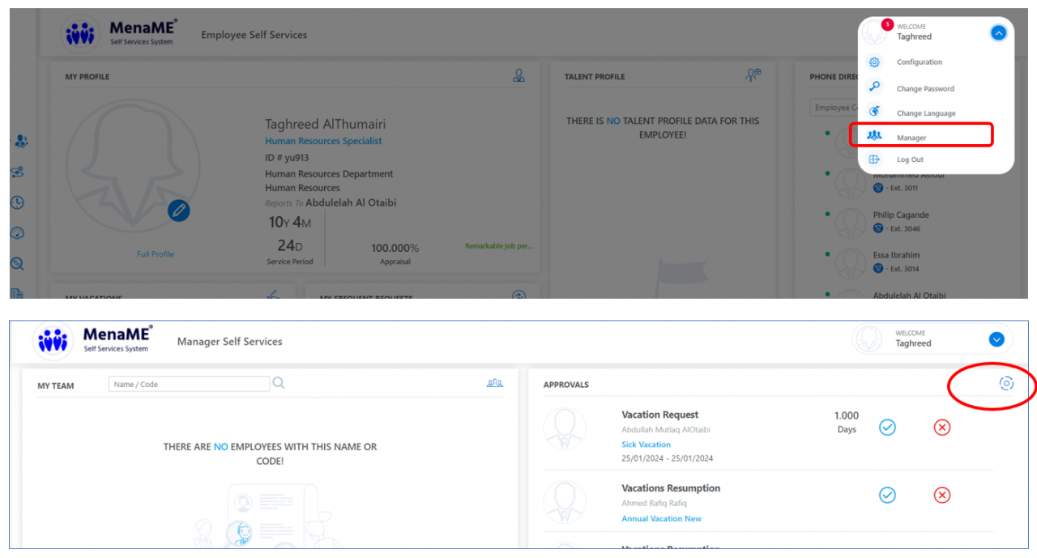
Task: Collapse the Welcome Taghreed user menu
Action: [998, 33]
